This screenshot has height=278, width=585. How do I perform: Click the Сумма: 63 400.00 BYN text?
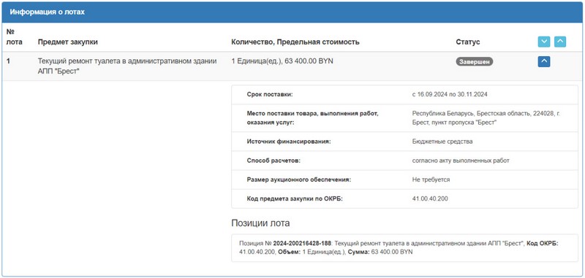[380, 252]
